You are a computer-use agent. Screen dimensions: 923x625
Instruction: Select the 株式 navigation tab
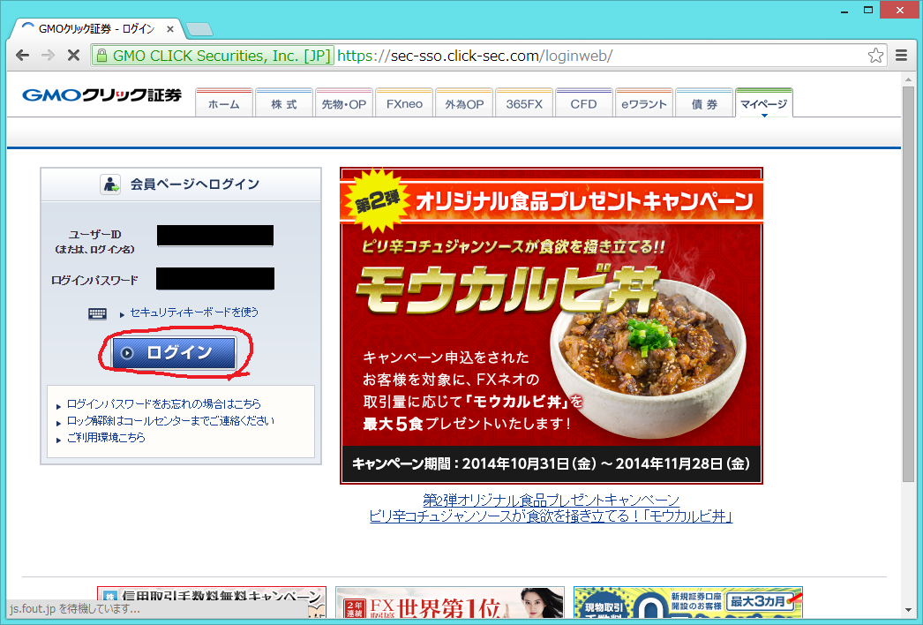point(283,103)
